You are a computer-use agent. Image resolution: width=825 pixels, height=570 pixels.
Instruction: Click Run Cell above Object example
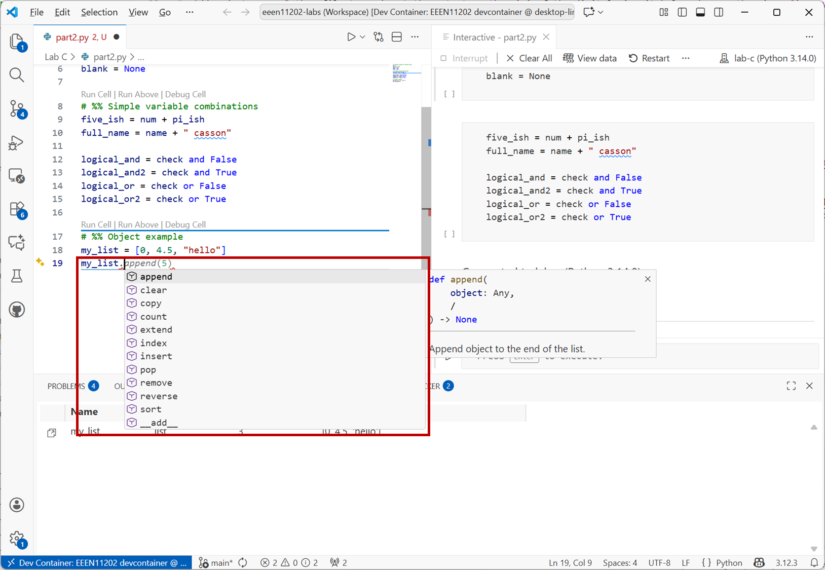(x=96, y=224)
